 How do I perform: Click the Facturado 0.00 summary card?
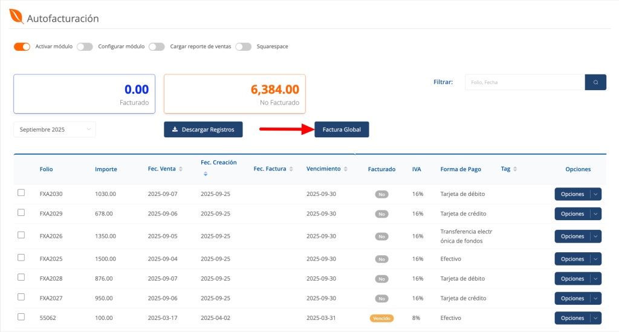pos(85,94)
